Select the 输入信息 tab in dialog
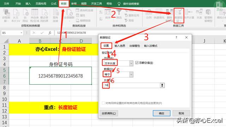 click(120, 46)
